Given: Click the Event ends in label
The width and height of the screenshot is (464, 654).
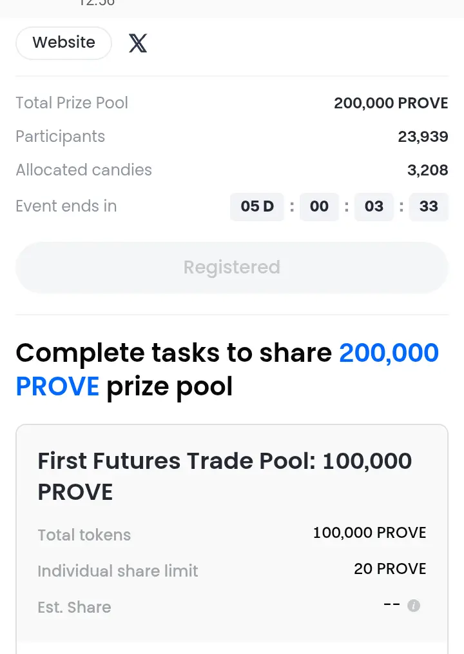Looking at the screenshot, I should [x=66, y=206].
